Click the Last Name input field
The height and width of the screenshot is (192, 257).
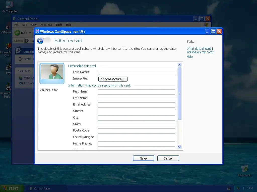(137, 98)
